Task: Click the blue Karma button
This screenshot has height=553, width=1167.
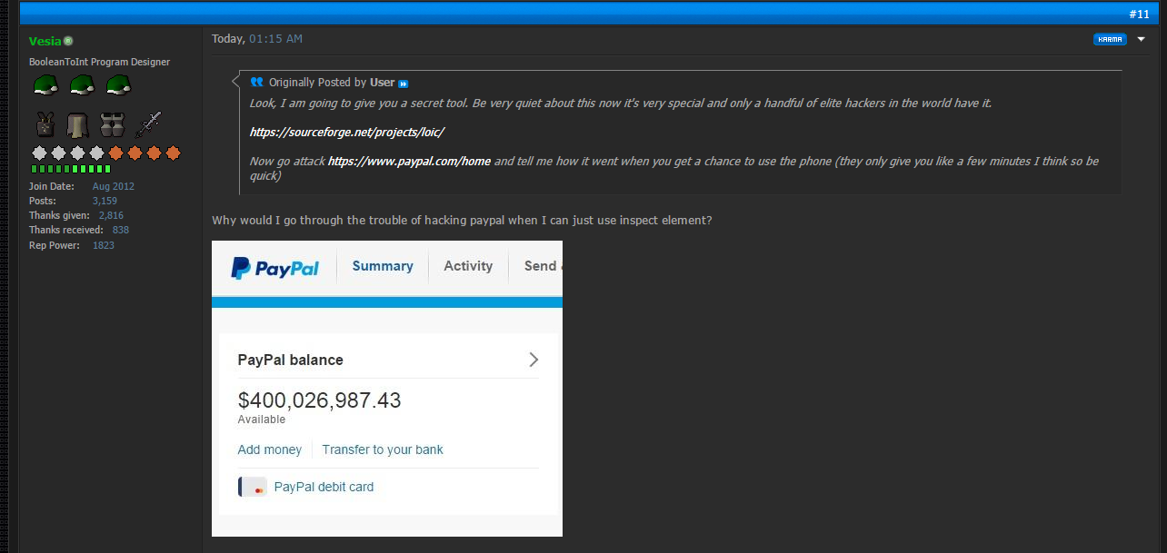Action: pos(1110,39)
